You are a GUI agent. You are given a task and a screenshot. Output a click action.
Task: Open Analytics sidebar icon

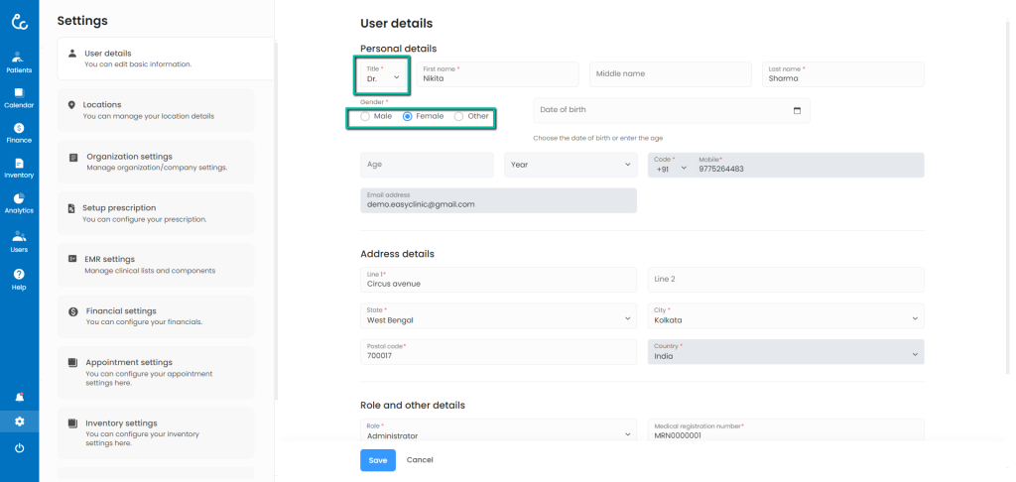click(19, 203)
